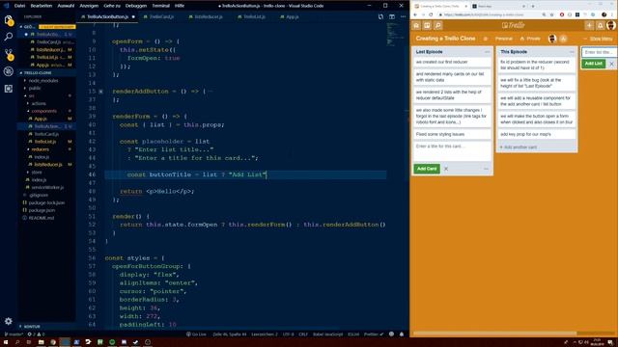Viewport: 618px width, 347px height.
Task: Cancel the add list form X
Action: (611, 64)
